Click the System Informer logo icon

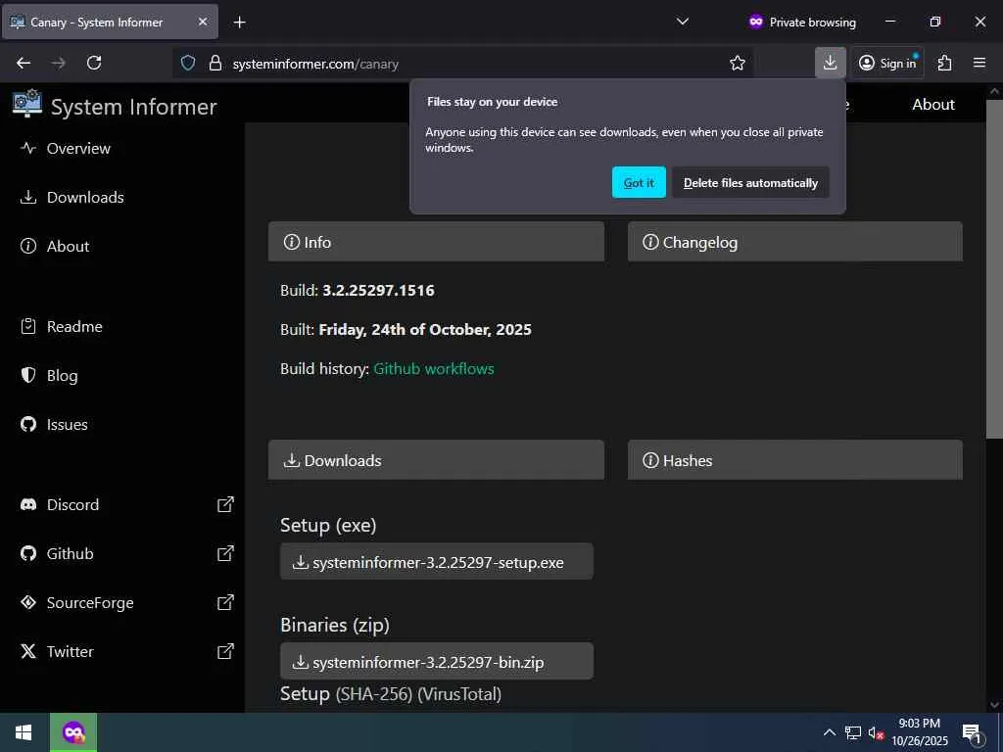(26, 104)
